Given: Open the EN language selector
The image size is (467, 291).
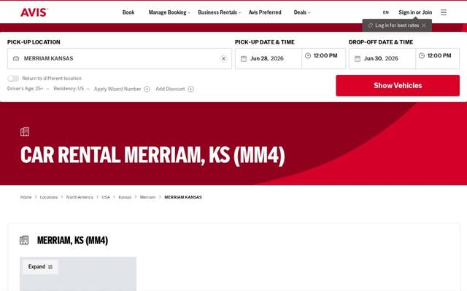Looking at the screenshot, I should [x=386, y=12].
